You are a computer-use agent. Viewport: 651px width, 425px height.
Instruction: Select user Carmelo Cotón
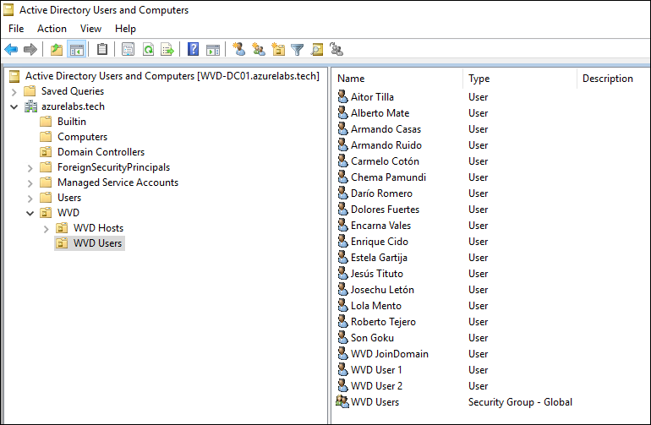(385, 161)
